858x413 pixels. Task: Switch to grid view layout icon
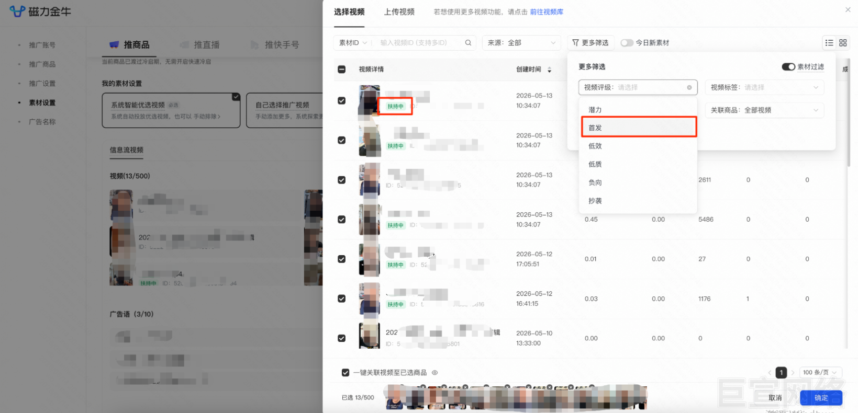click(843, 43)
